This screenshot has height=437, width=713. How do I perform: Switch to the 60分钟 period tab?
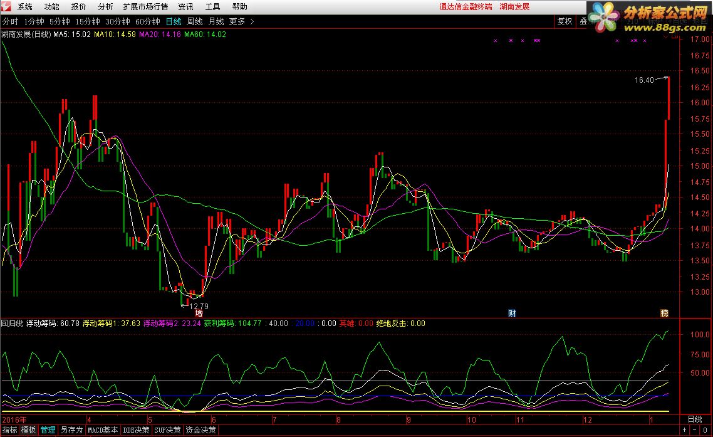tap(147, 21)
